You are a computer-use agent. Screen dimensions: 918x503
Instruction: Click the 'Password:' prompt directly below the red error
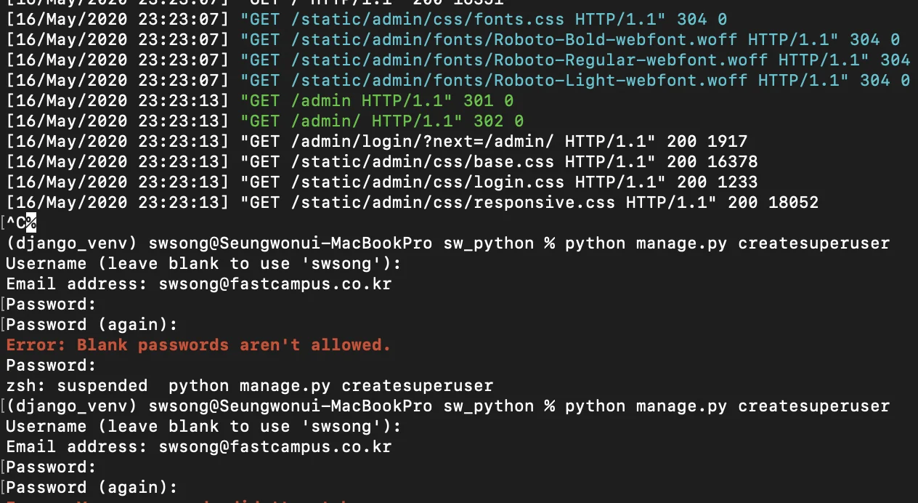[x=51, y=366]
